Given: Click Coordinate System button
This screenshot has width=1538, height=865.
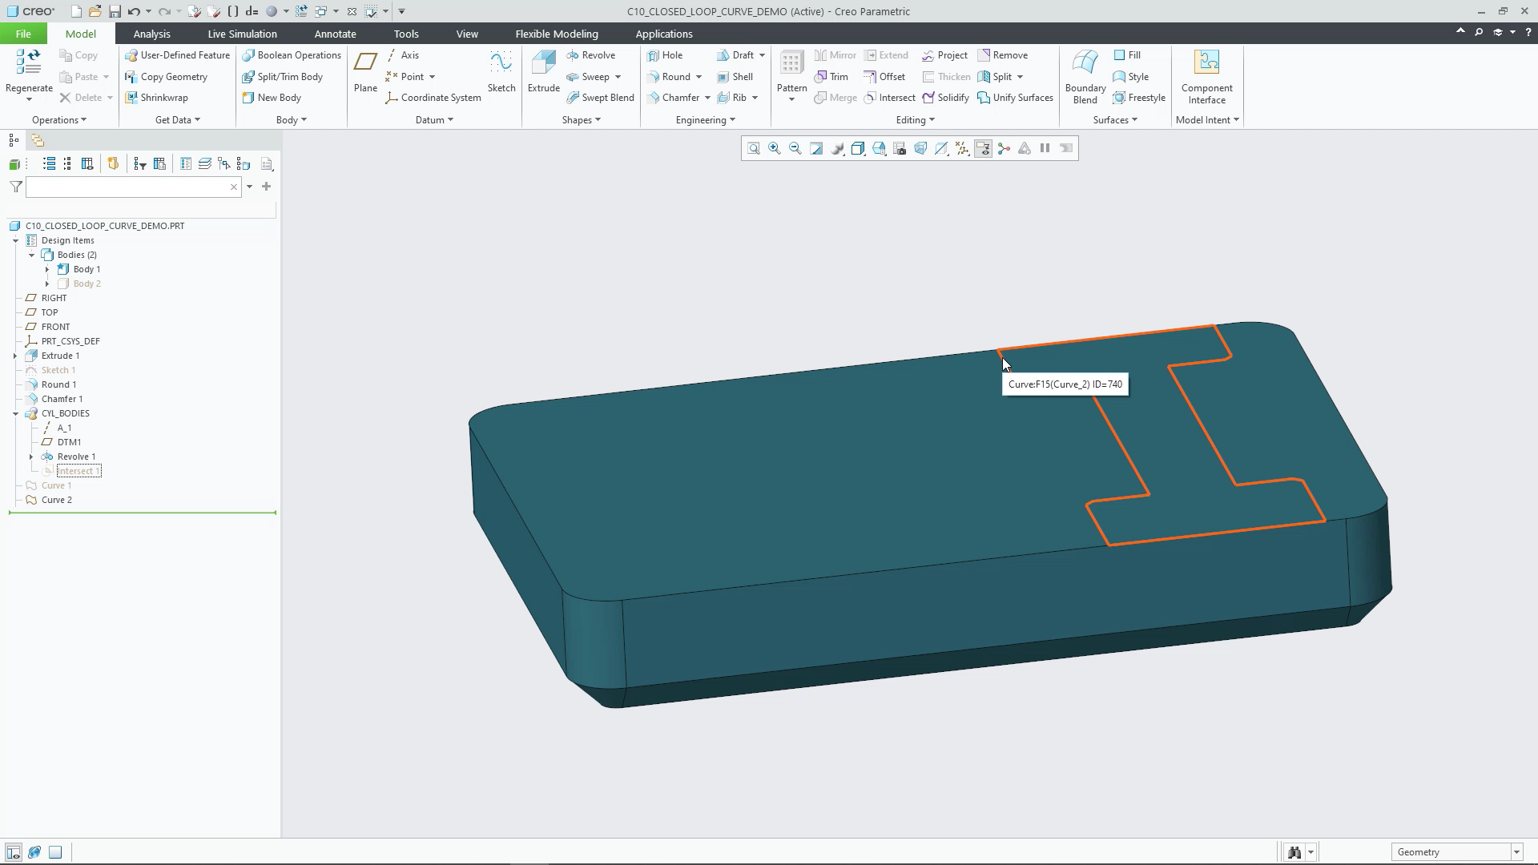Looking at the screenshot, I should [x=433, y=98].
